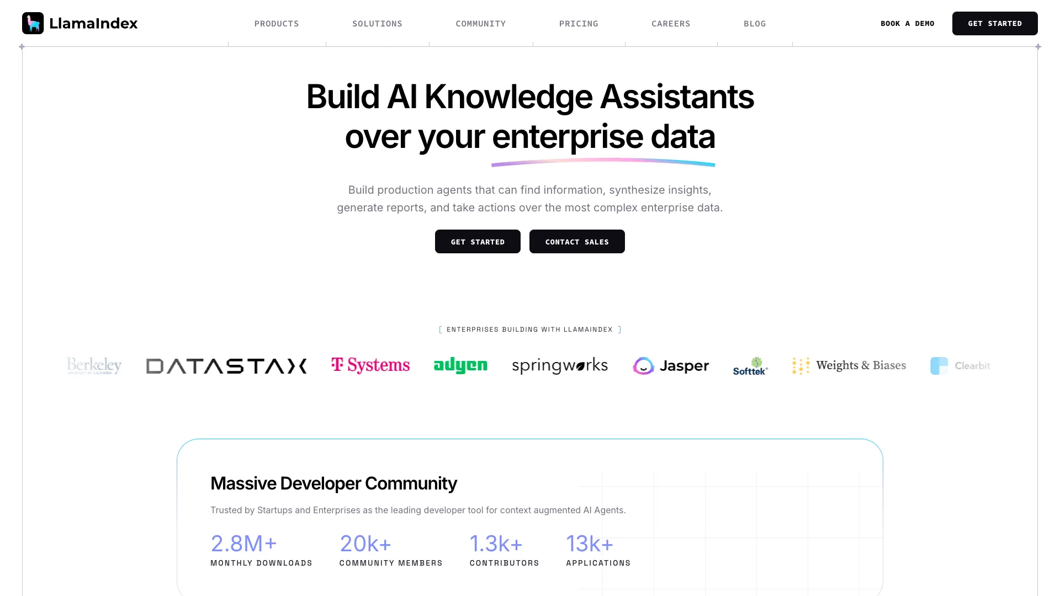Screen dimensions: 1060x596
Task: Go to the Pricing page
Action: point(579,24)
